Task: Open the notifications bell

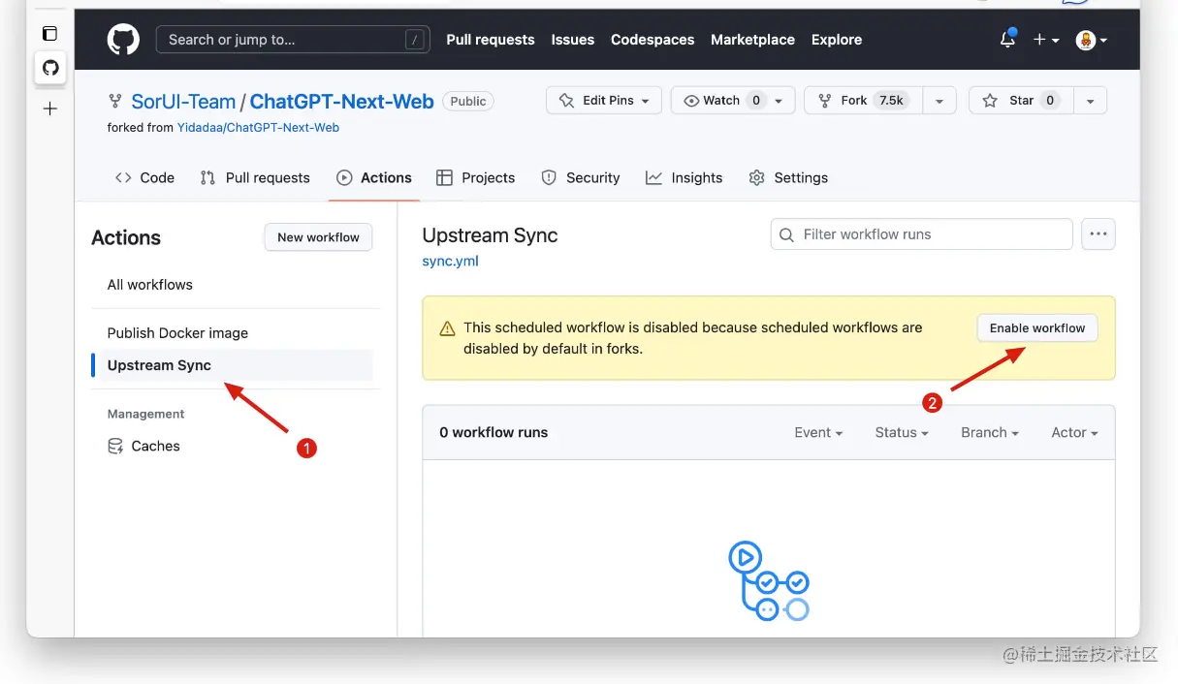Action: pos(1007,40)
